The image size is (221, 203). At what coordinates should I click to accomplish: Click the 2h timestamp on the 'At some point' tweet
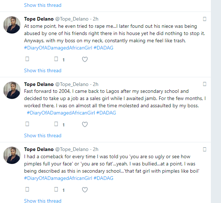coord(96,19)
